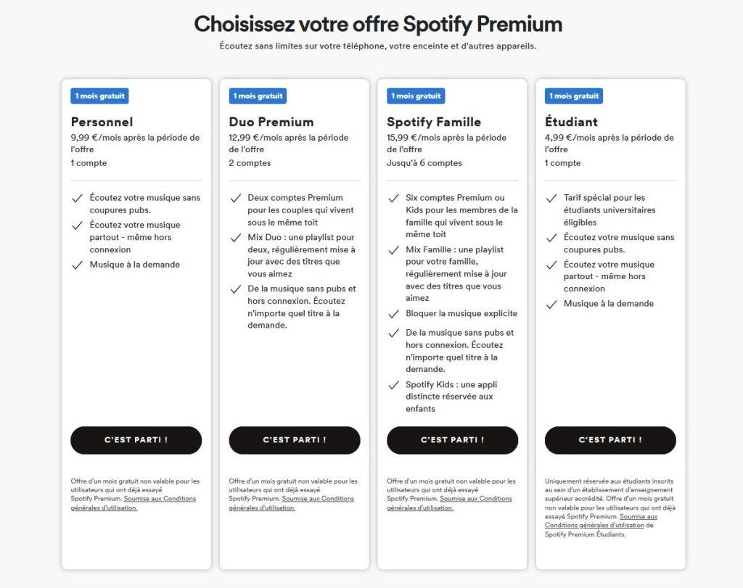Click checkmark icon beside Spotify Kids feature
The height and width of the screenshot is (588, 743).
393,385
